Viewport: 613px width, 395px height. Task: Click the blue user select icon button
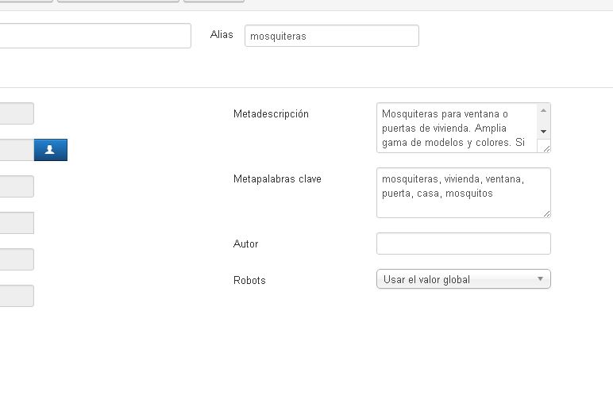[x=51, y=150]
